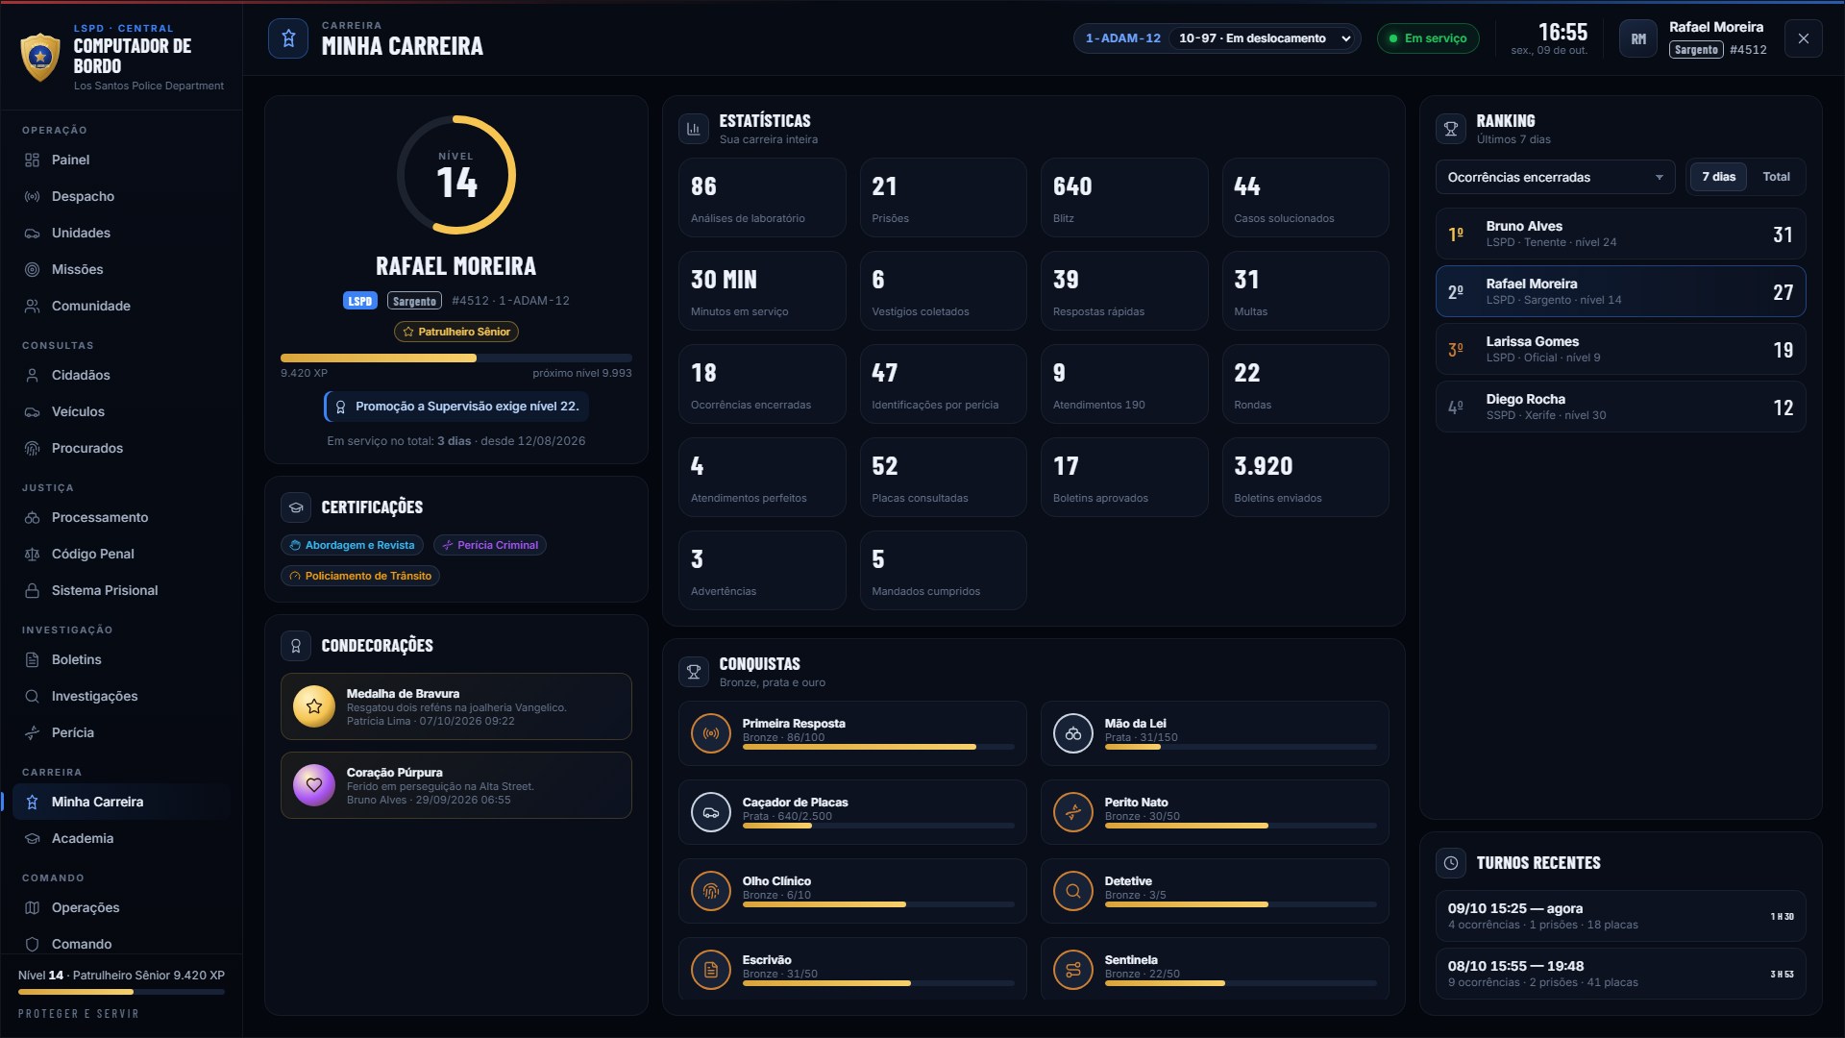
Task: Click the Detetive magnifier achievement icon
Action: pos(1073,891)
